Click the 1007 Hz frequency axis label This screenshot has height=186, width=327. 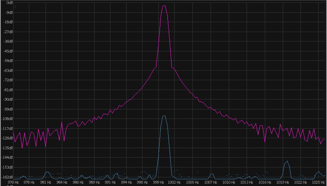211,182
